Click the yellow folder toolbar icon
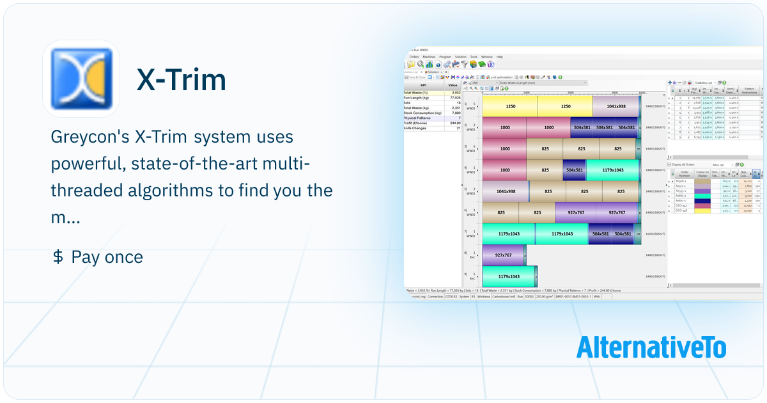 (x=411, y=64)
